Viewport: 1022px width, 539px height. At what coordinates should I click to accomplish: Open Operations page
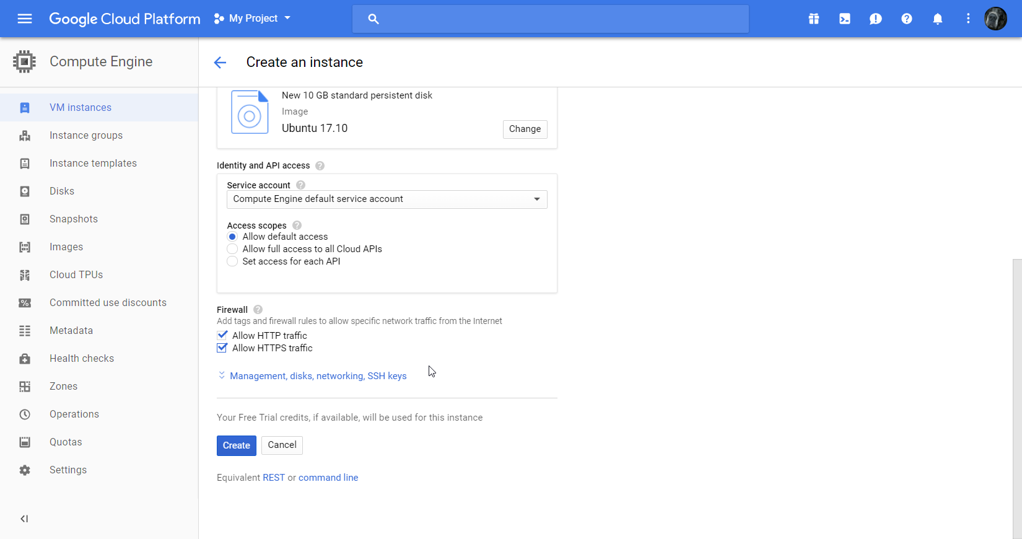coord(74,414)
